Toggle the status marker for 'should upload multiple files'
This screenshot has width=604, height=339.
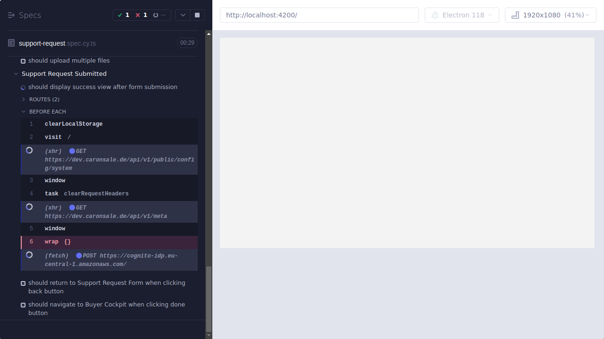23,61
